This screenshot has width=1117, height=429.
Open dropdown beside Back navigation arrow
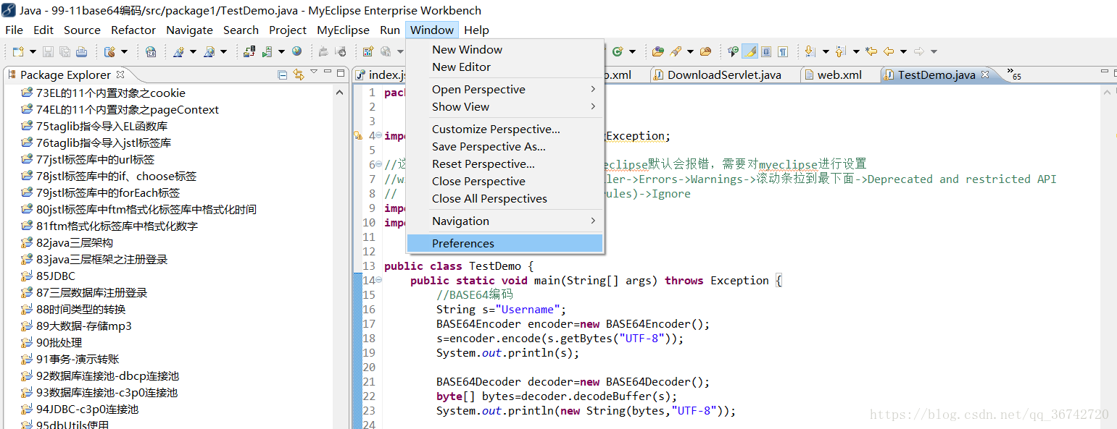[903, 51]
